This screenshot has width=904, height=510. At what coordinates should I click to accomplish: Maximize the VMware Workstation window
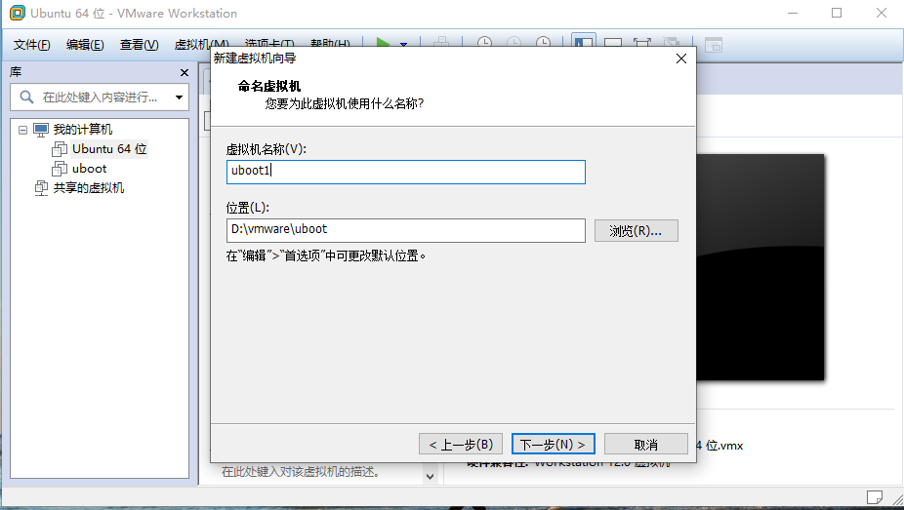point(837,13)
